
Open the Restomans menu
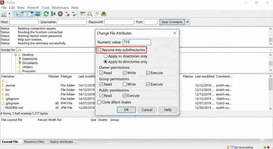60,8
